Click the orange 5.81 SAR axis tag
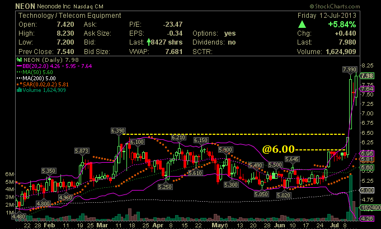This screenshot has width=381, height=229. [x=367, y=159]
